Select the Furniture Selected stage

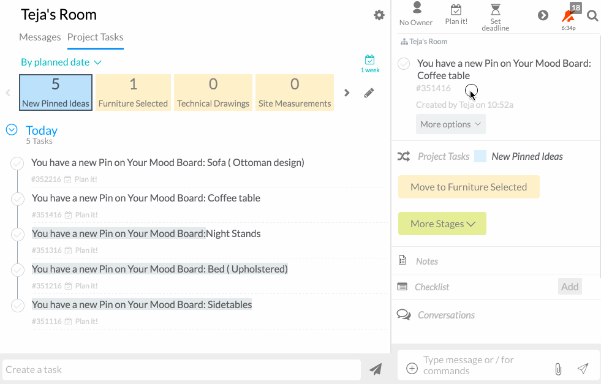coord(133,92)
